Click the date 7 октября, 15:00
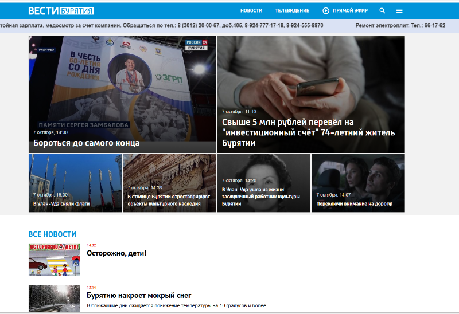The height and width of the screenshot is (314, 459). tap(50, 195)
